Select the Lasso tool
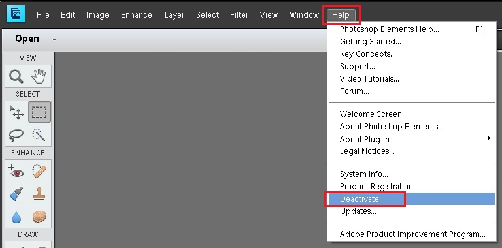This screenshot has height=248, width=502. pyautogui.click(x=16, y=135)
